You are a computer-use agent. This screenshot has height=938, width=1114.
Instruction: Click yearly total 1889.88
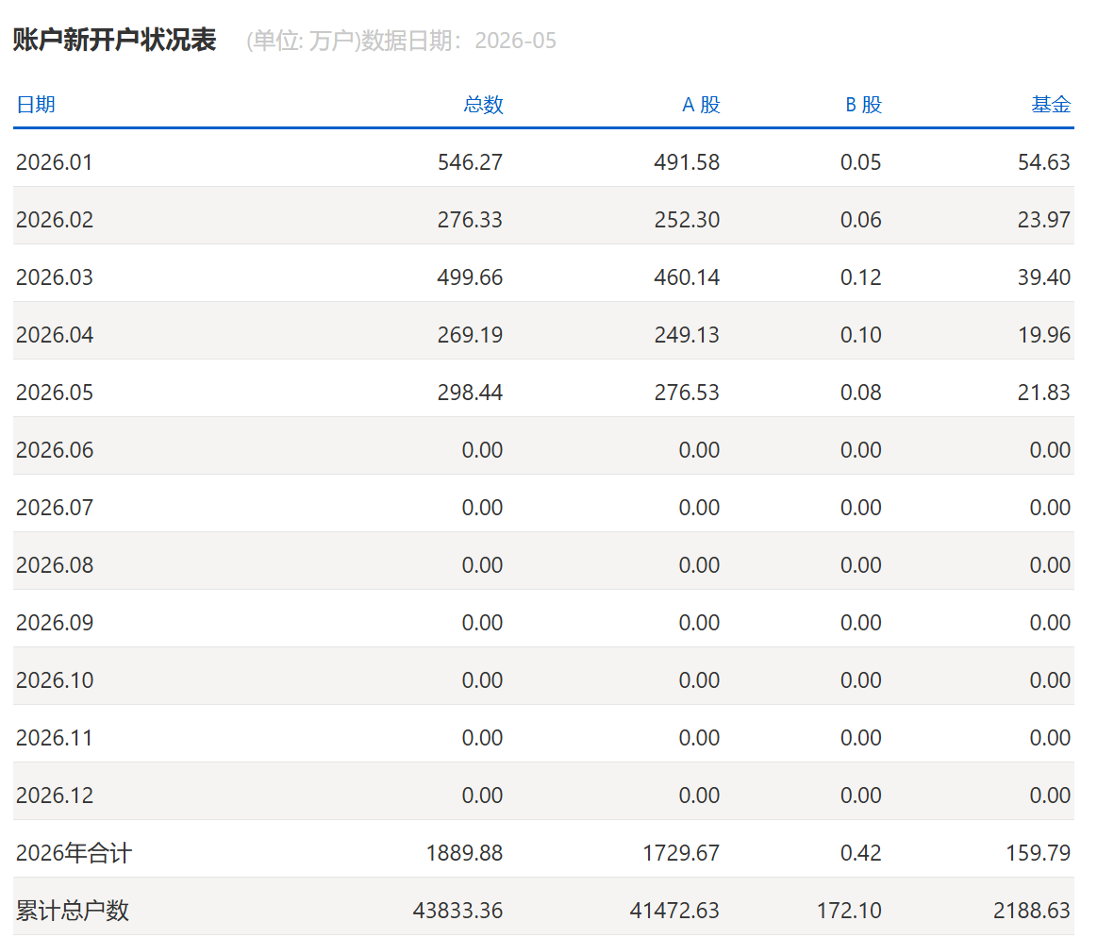pyautogui.click(x=464, y=853)
